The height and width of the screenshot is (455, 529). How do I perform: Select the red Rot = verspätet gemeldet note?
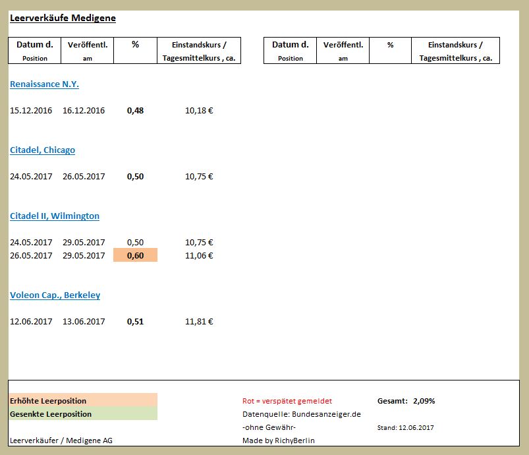click(x=287, y=401)
